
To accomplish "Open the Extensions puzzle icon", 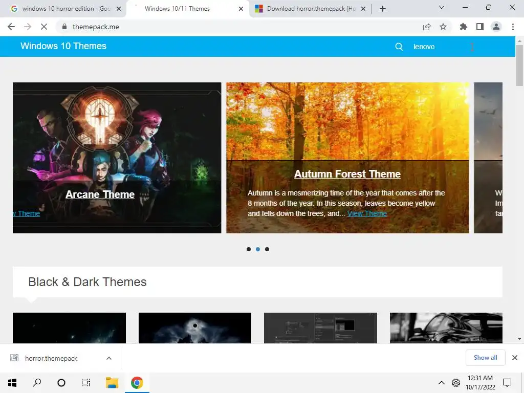I will 464,27.
